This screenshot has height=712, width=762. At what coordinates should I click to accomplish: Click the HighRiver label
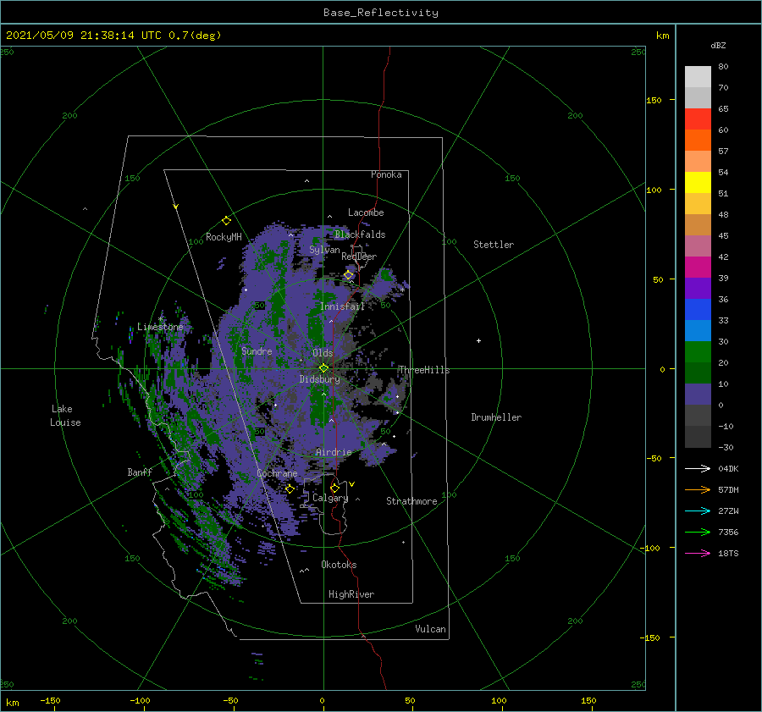coord(351,594)
